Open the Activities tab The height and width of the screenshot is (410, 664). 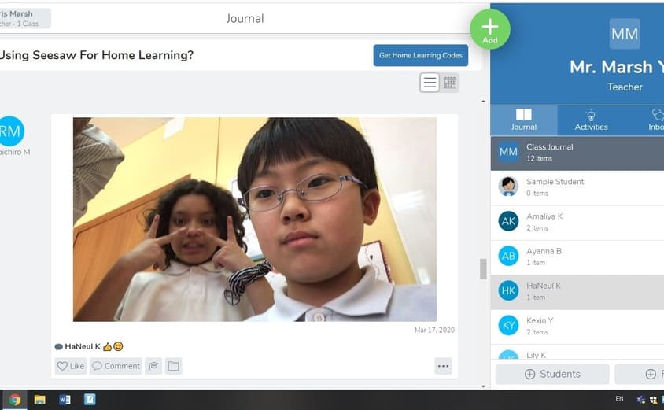tap(591, 120)
